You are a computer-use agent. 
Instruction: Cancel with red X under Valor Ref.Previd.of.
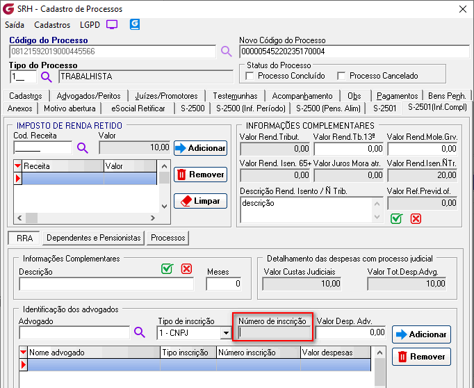pos(416,218)
